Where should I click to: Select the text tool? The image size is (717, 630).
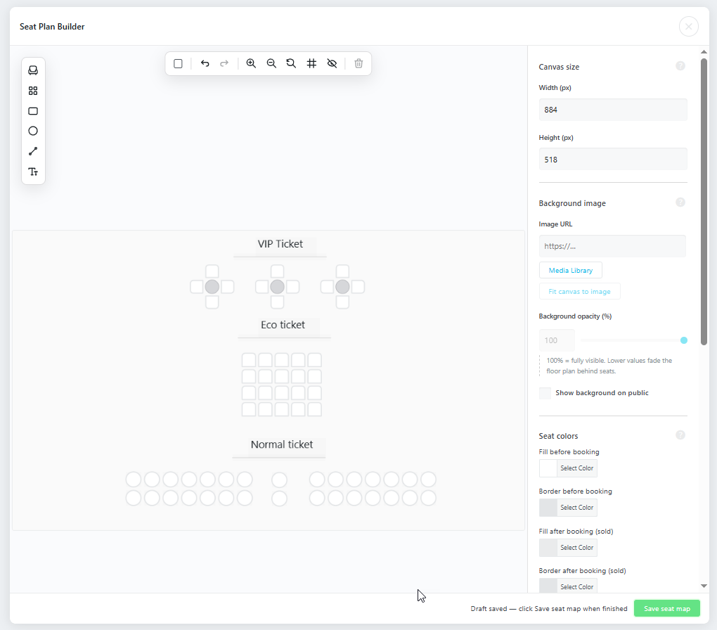(x=33, y=172)
